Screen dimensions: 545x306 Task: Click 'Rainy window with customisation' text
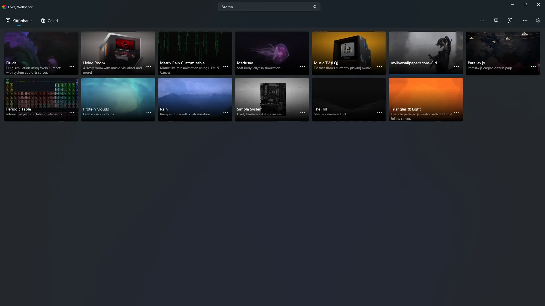coord(185,114)
